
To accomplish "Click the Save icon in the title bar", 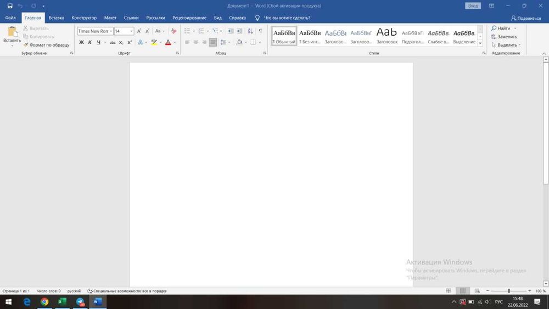I will click(x=10, y=6).
